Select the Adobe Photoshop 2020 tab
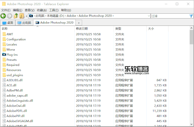Screen dimensions: 194x127 pyautogui.click(x=55, y=22)
